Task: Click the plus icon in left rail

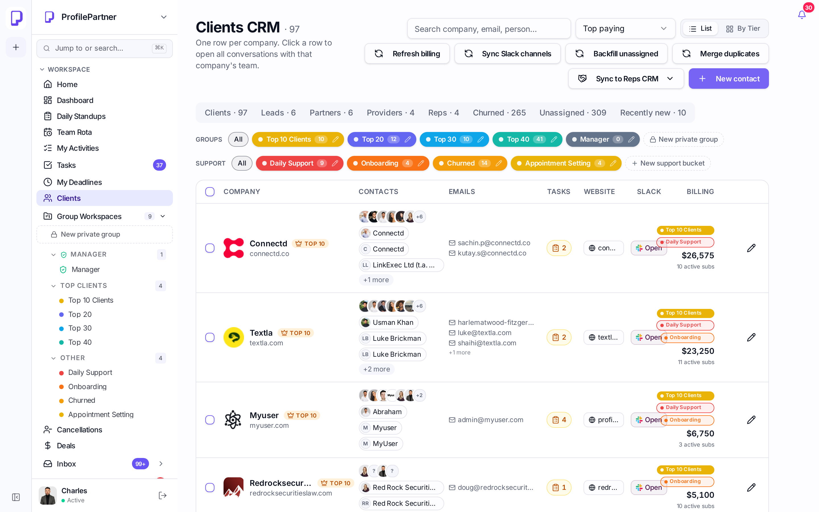Action: (16, 47)
